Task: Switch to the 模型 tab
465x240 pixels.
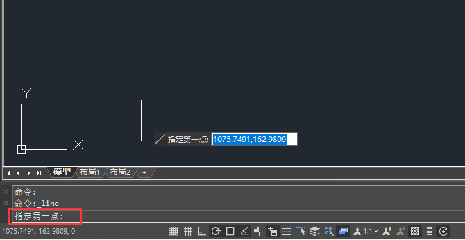Action: click(x=62, y=172)
